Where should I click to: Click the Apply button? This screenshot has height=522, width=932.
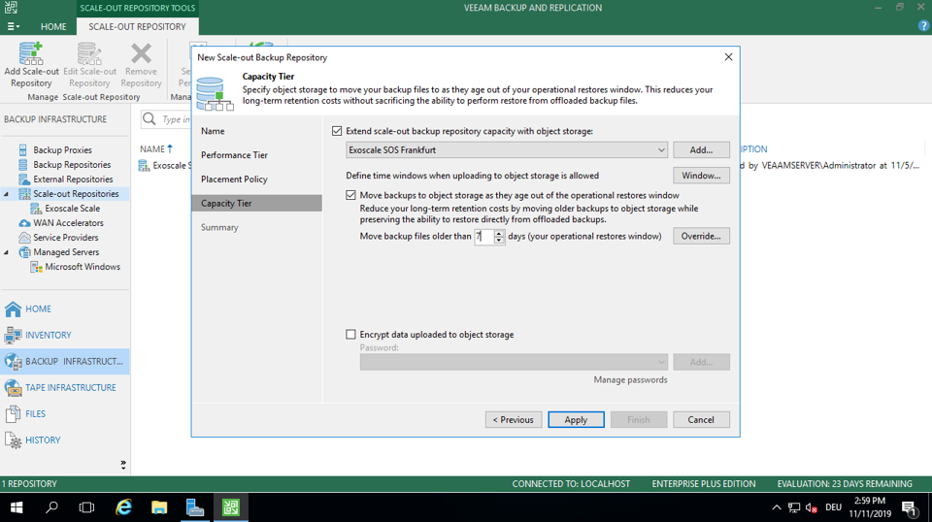click(576, 420)
